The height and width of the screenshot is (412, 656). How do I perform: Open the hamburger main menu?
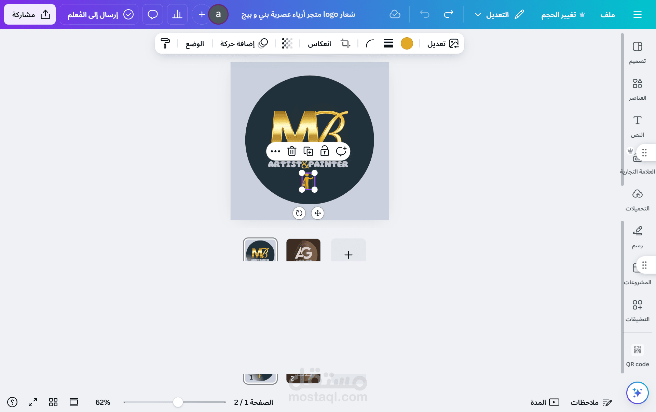(637, 14)
